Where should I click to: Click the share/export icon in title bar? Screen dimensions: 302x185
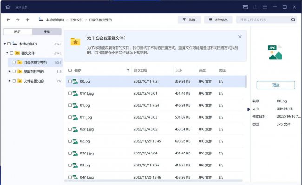coord(256,7)
